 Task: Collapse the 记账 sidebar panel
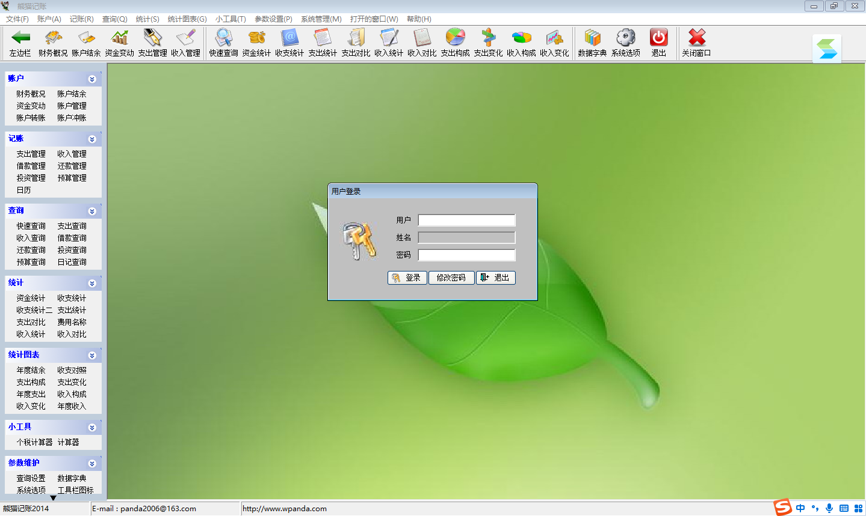pyautogui.click(x=92, y=139)
